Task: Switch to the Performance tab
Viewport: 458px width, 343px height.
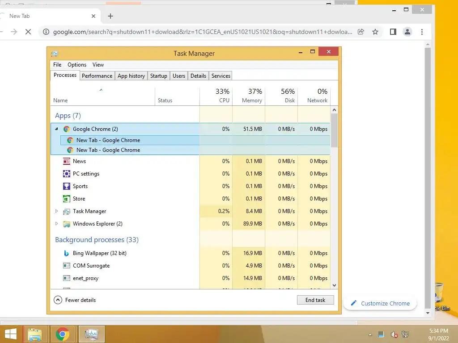Action: (x=97, y=76)
